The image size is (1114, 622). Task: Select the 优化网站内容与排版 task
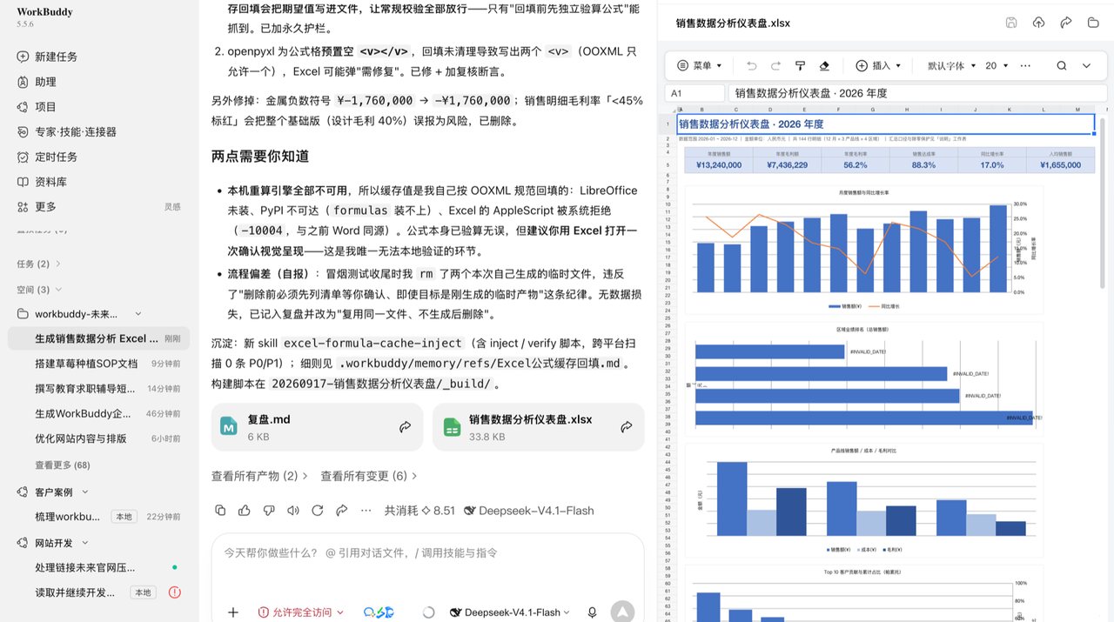(x=99, y=439)
